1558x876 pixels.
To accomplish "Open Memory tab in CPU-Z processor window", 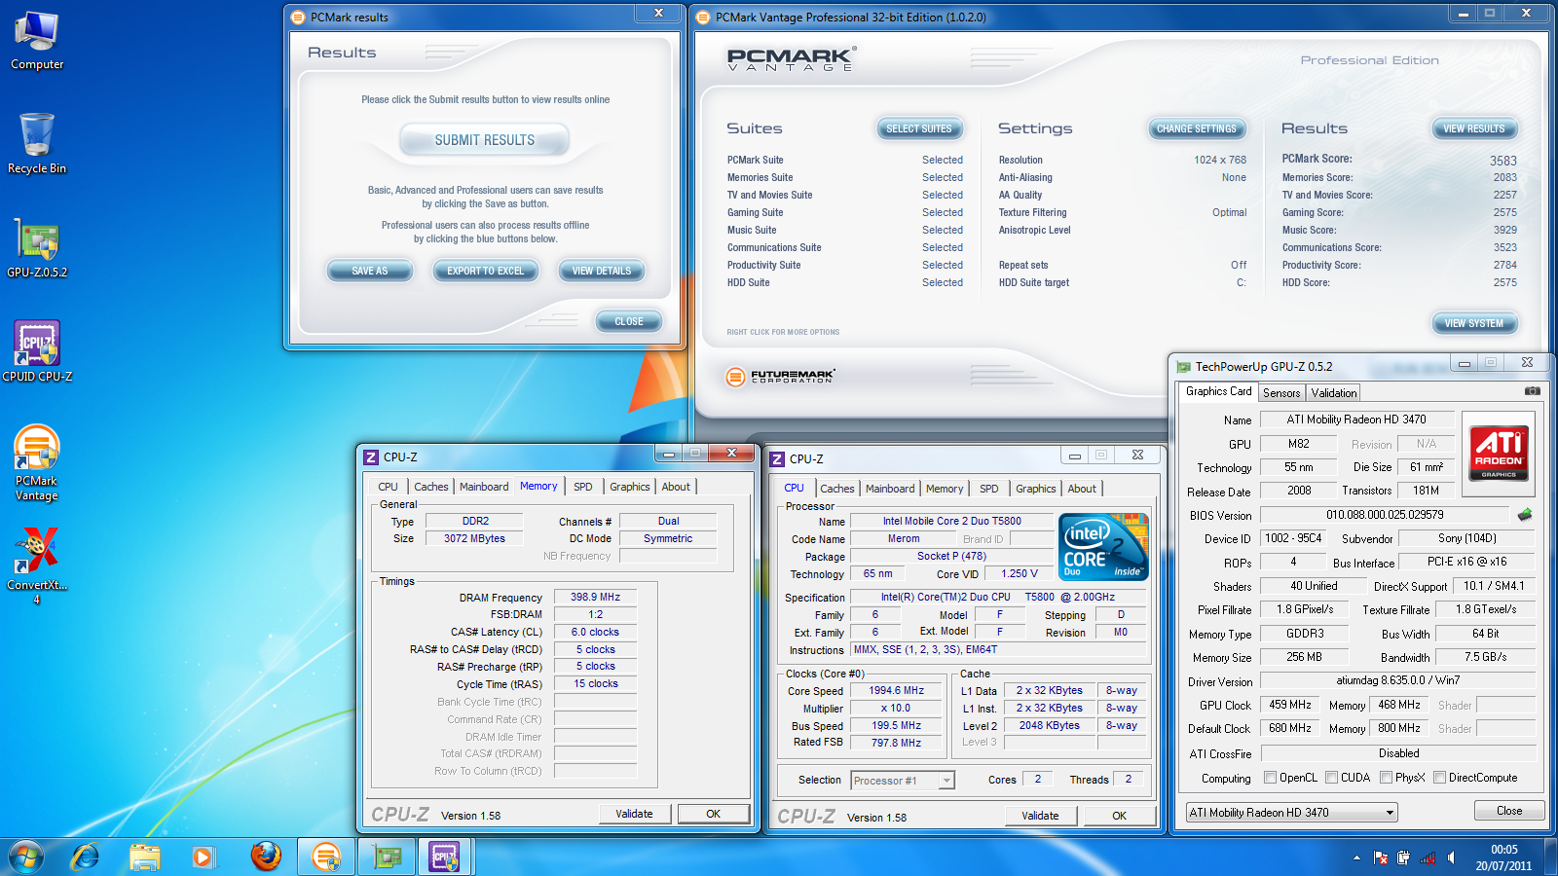I will (945, 489).
